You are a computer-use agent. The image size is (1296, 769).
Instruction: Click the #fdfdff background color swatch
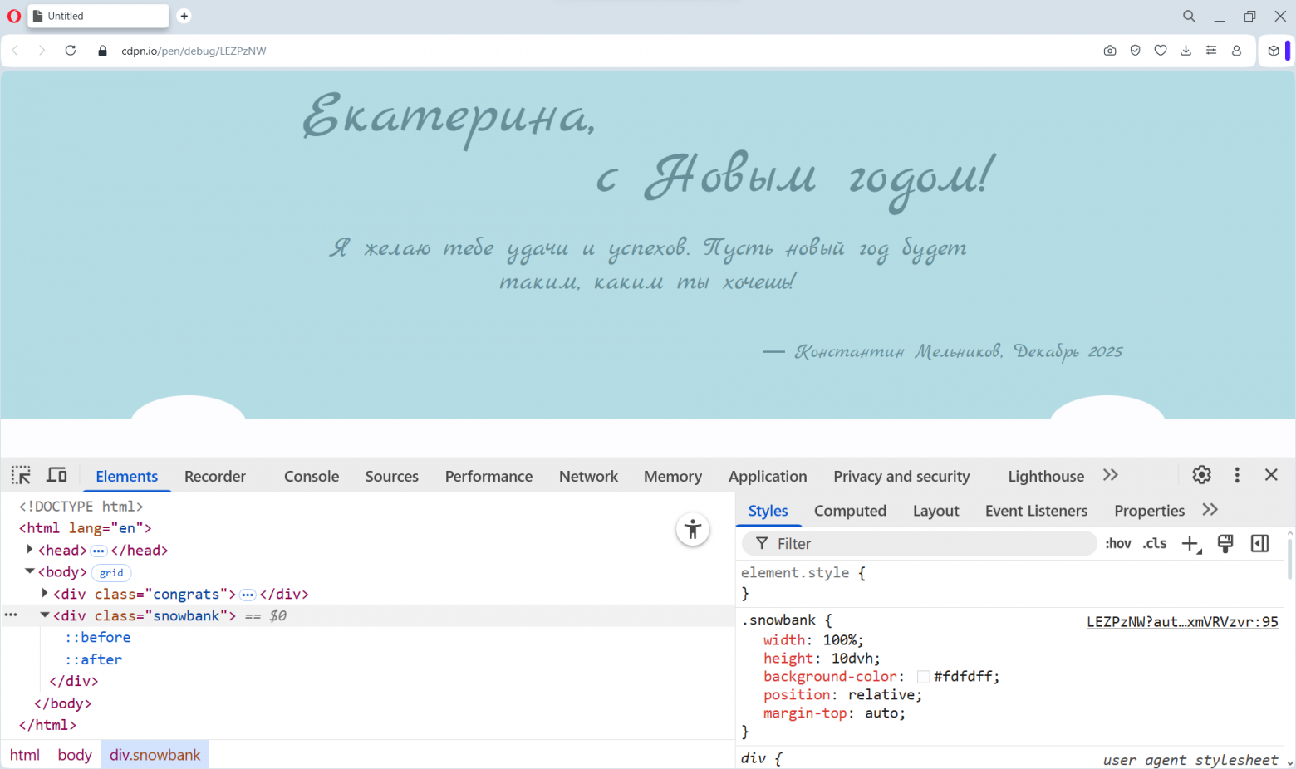pos(923,677)
